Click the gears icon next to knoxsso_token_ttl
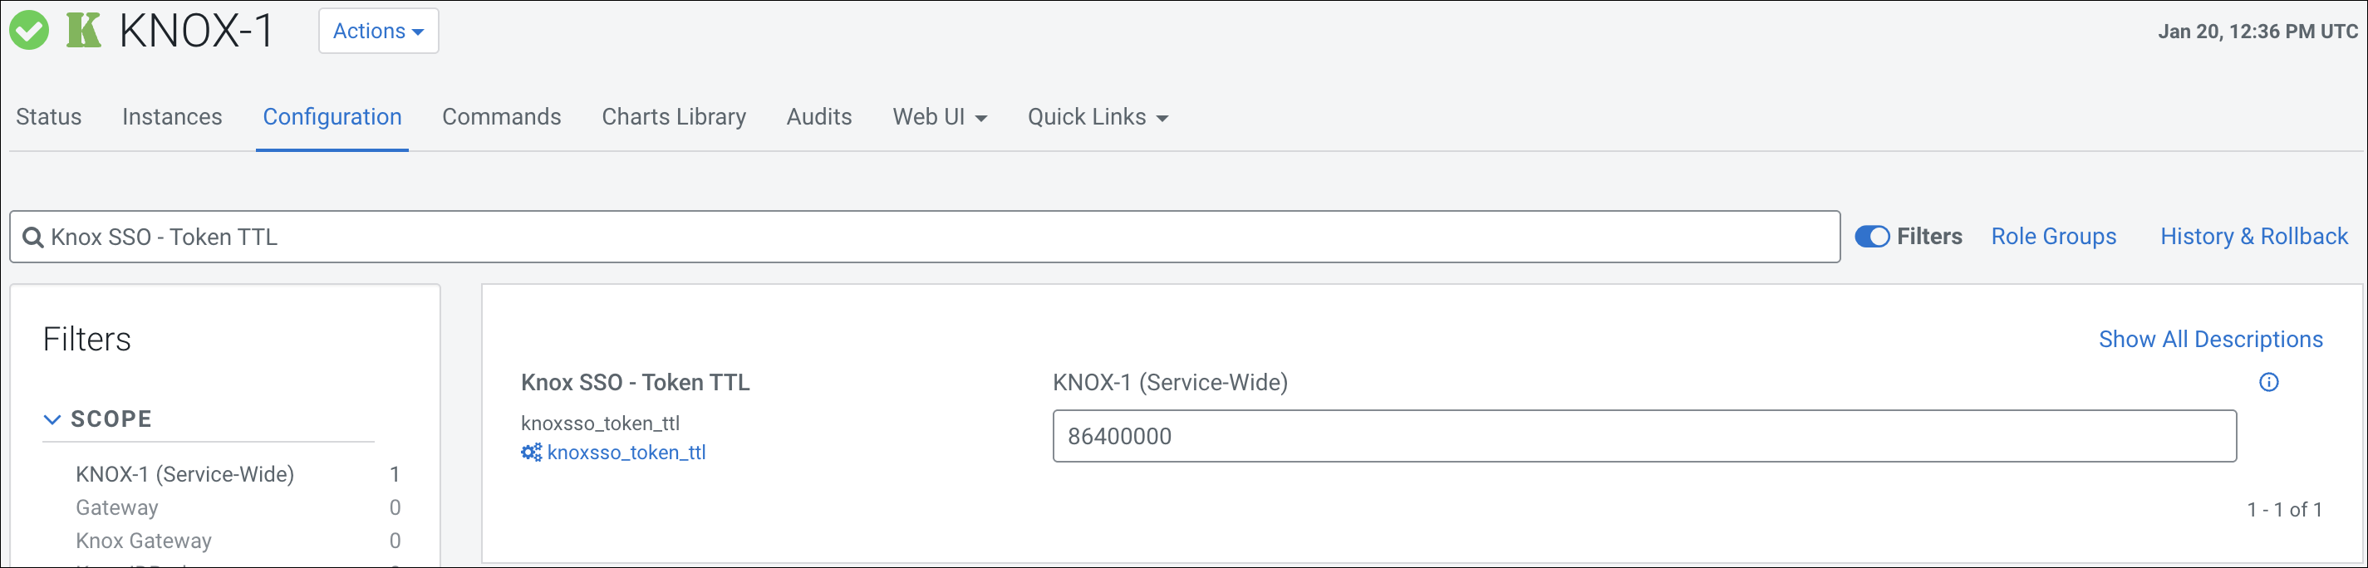The image size is (2368, 568). pos(531,453)
